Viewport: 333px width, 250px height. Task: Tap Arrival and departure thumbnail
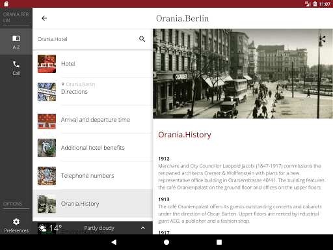point(47,120)
